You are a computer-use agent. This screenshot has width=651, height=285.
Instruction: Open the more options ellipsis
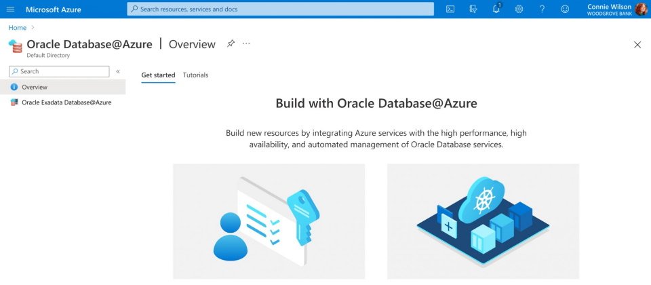pos(246,43)
